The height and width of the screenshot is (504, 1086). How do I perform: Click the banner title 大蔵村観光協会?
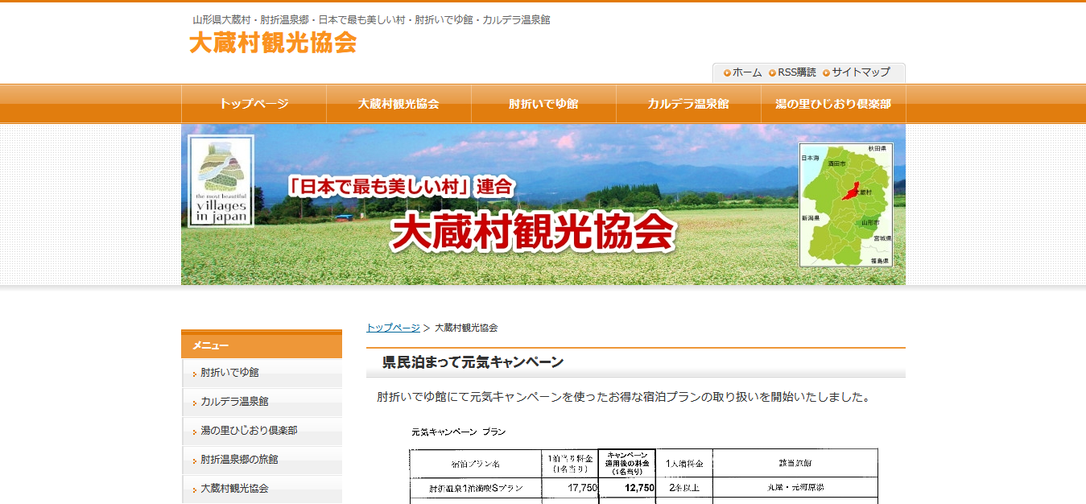coord(532,232)
